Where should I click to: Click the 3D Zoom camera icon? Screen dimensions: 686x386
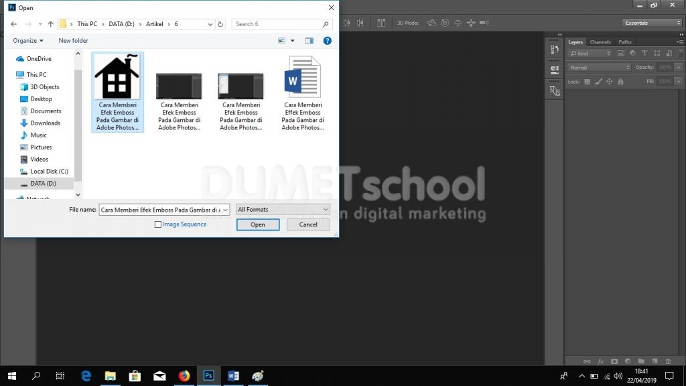(484, 23)
